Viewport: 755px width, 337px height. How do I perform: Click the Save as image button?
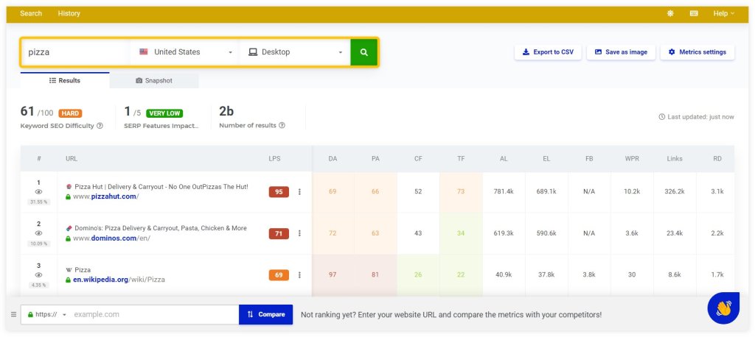pos(621,52)
